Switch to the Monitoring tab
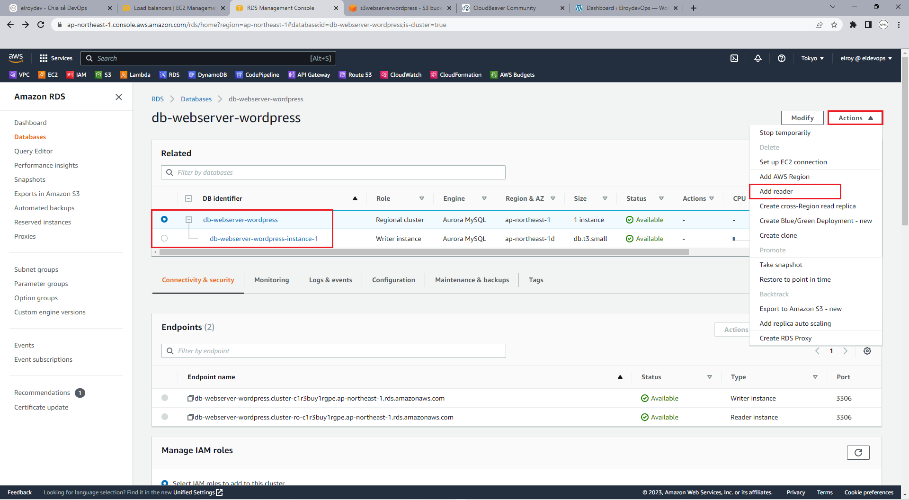The height and width of the screenshot is (500, 909). pyautogui.click(x=271, y=280)
